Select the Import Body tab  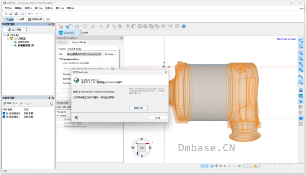79,42
